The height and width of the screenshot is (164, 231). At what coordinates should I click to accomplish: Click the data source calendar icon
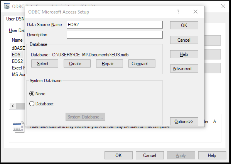click(18, 127)
